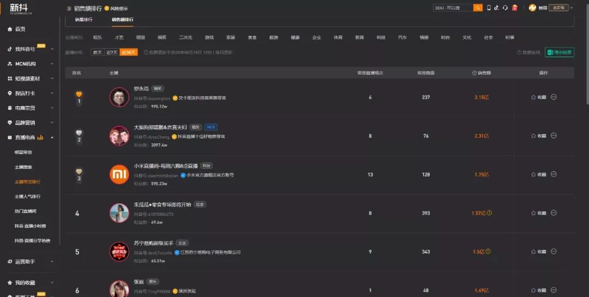Filter by 才艺 category
The image size is (589, 297).
(x=119, y=38)
